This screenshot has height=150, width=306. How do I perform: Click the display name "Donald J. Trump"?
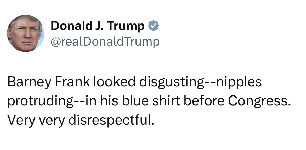pos(97,26)
